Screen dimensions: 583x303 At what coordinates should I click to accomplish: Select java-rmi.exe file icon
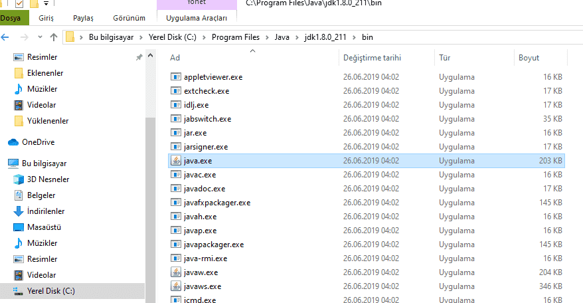175,258
